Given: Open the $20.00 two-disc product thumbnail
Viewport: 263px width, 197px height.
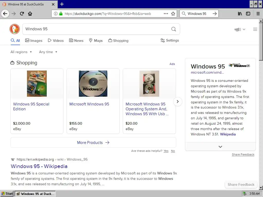Looking at the screenshot, I should [149, 84].
